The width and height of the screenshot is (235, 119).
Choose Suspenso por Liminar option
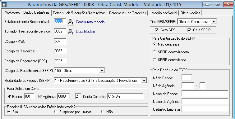56,112
